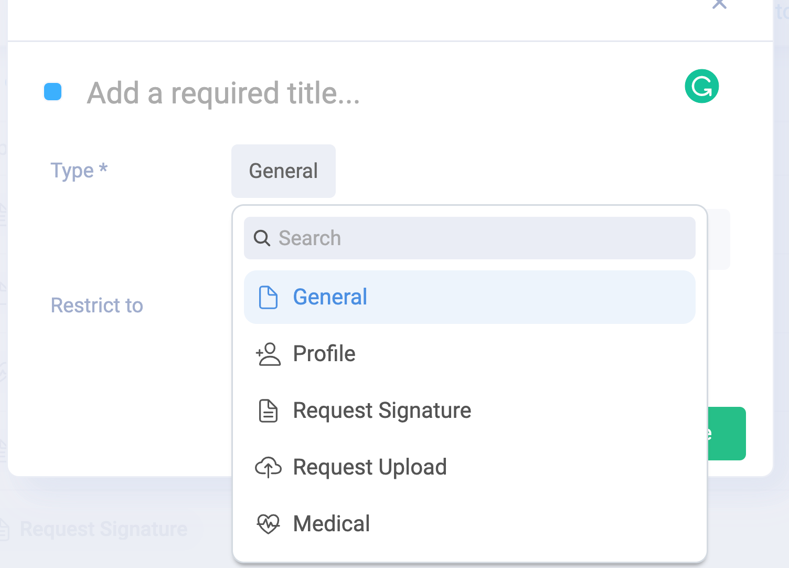
Task: Open the General type dropdown
Action: click(x=283, y=171)
